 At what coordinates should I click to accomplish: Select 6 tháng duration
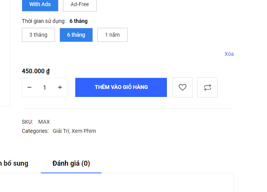pyautogui.click(x=76, y=35)
